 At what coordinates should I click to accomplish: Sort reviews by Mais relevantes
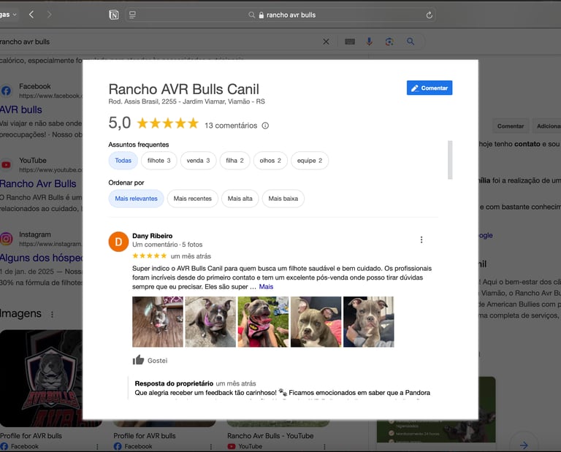click(136, 199)
